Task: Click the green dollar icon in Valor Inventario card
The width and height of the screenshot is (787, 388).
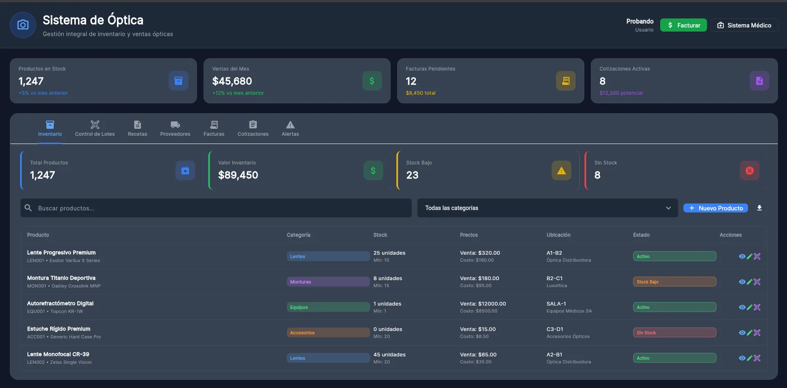Action: (x=373, y=171)
